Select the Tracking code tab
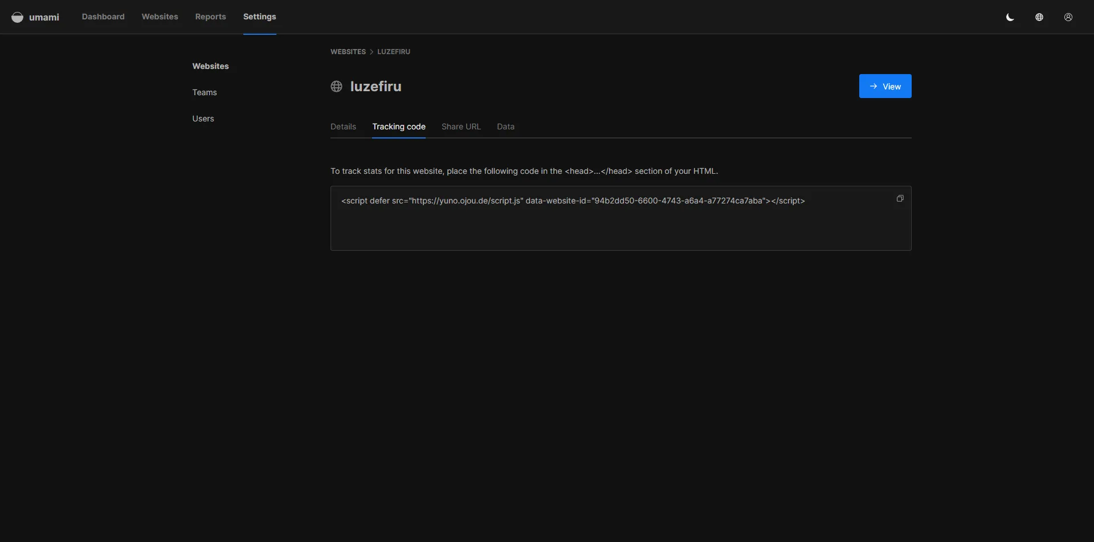1094x542 pixels. coord(399,127)
